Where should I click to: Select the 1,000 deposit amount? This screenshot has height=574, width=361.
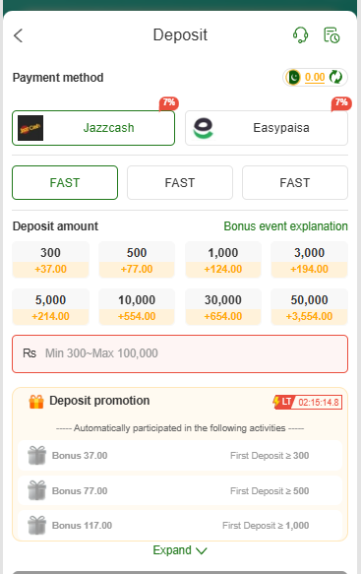pyautogui.click(x=222, y=260)
